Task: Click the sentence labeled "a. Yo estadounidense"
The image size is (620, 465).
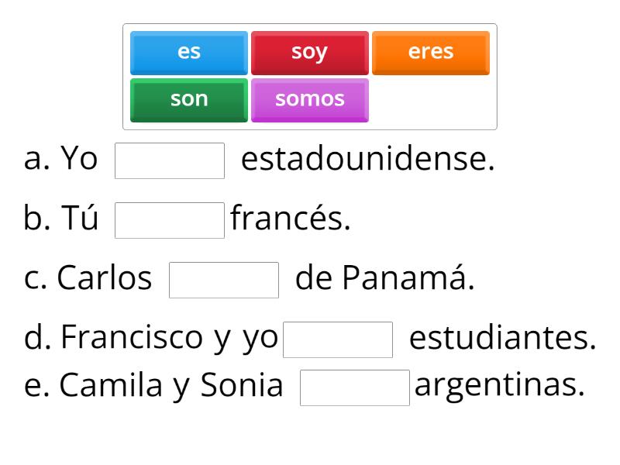Action: 263,158
